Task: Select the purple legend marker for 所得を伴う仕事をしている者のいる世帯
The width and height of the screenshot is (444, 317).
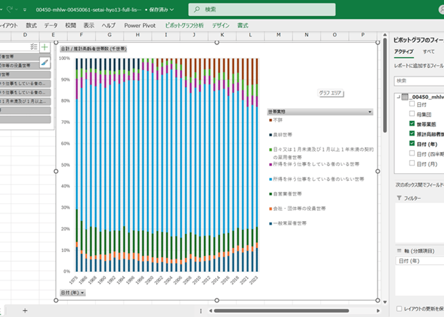Action: [x=271, y=164]
